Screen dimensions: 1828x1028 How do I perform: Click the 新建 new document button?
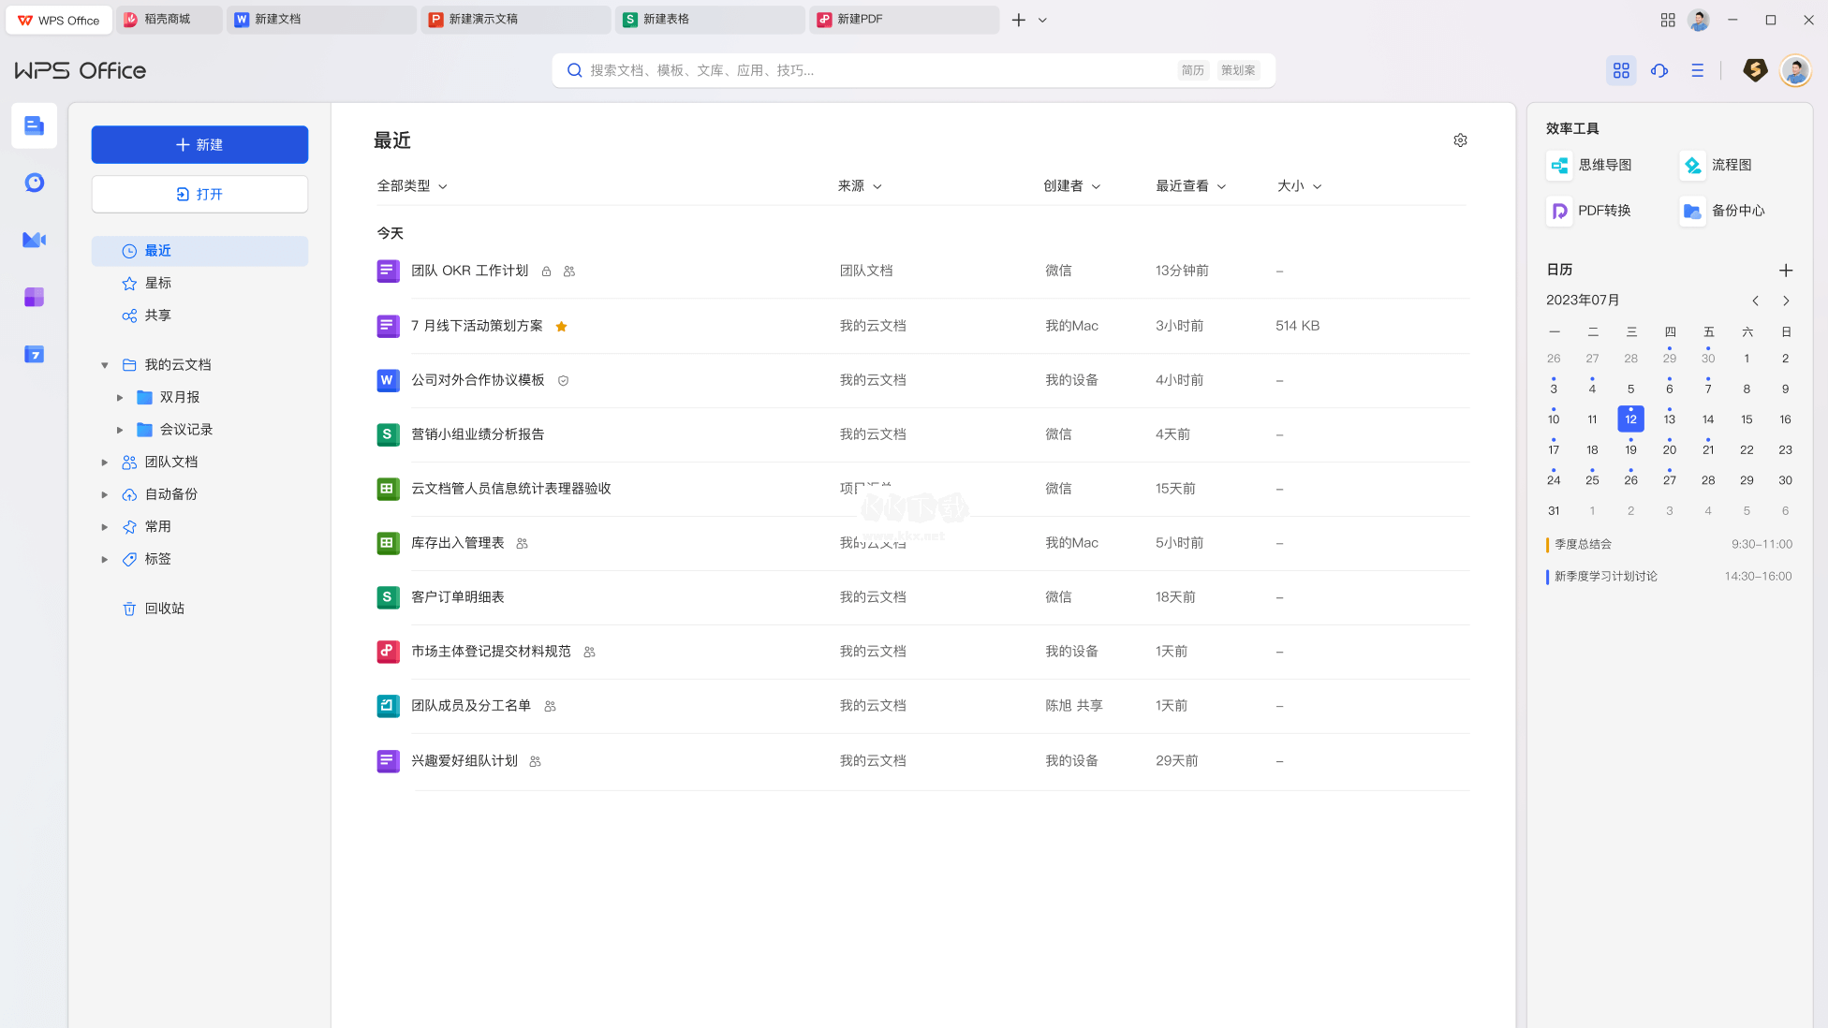coord(199,144)
